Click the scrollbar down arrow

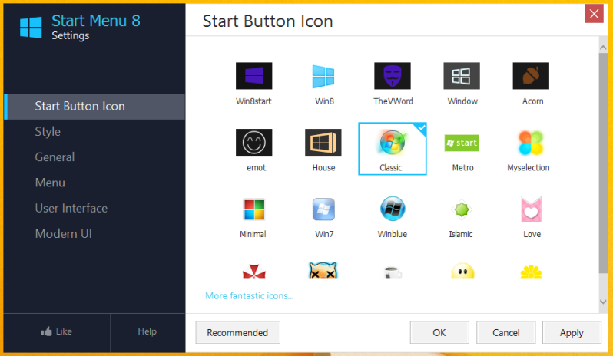(x=603, y=304)
